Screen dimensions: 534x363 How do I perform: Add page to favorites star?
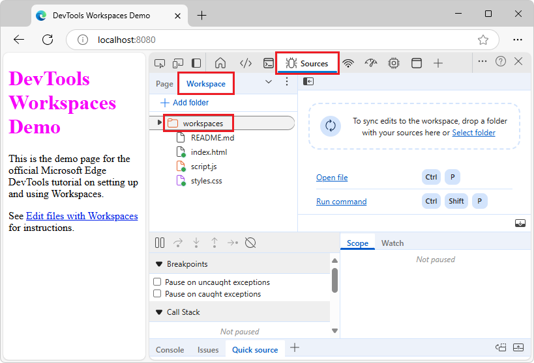[483, 40]
